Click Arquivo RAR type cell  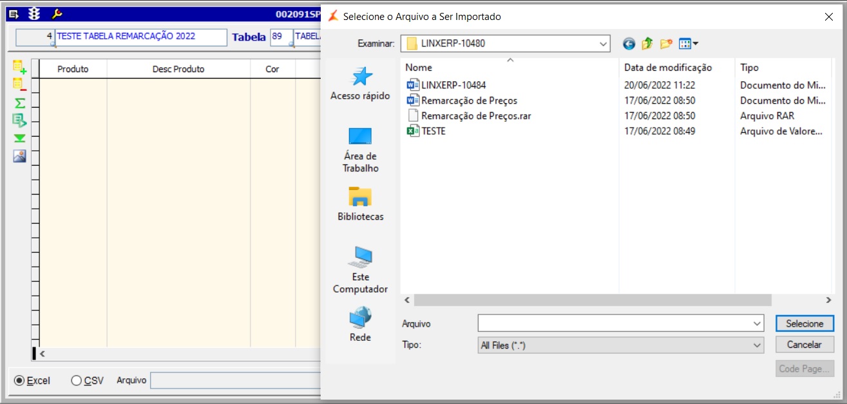point(767,116)
